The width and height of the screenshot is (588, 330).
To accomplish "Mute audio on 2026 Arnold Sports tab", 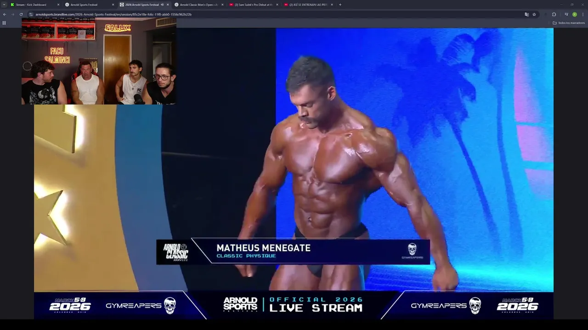I will (x=162, y=5).
